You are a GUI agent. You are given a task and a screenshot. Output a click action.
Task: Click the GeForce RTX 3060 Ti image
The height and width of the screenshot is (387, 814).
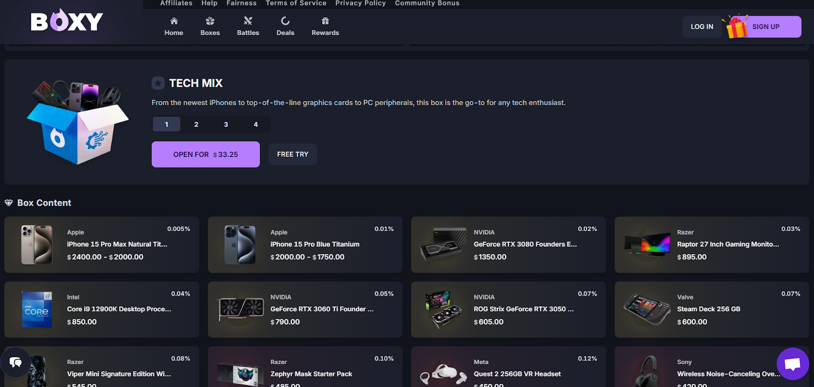[241, 309]
